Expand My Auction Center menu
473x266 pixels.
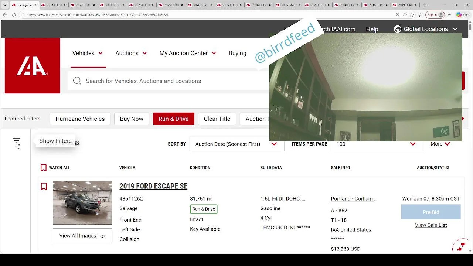pos(188,53)
